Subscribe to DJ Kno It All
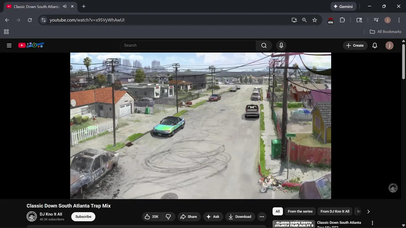This screenshot has height=228, width=406. (x=83, y=217)
